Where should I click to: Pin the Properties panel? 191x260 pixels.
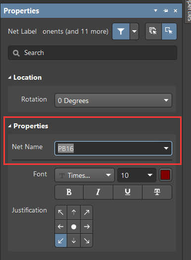coord(165,11)
